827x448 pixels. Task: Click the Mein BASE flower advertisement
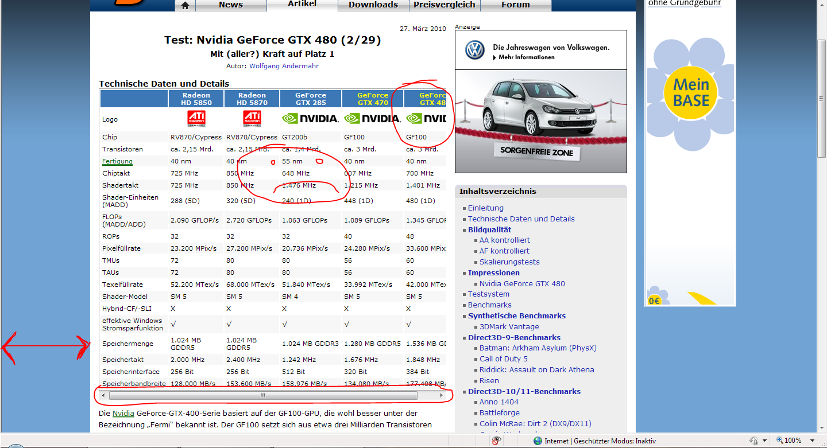[690, 92]
